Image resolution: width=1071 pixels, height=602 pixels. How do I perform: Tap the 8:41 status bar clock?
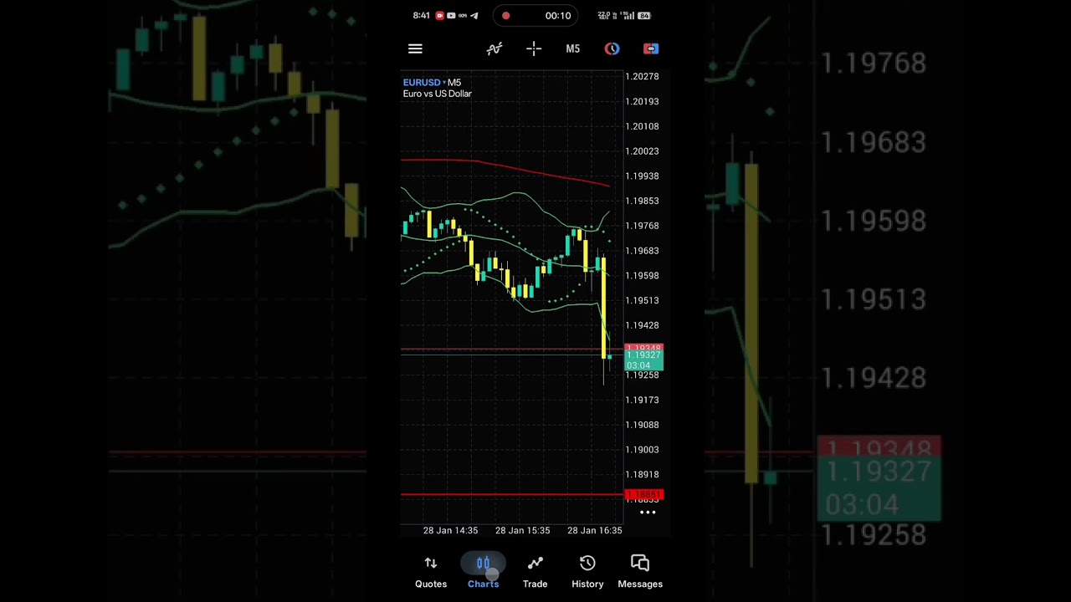[421, 15]
